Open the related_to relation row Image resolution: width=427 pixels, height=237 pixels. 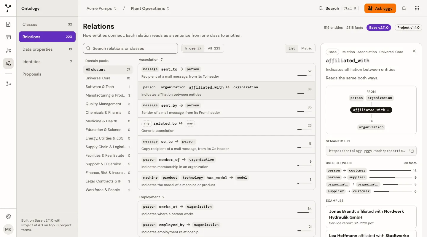(227, 126)
